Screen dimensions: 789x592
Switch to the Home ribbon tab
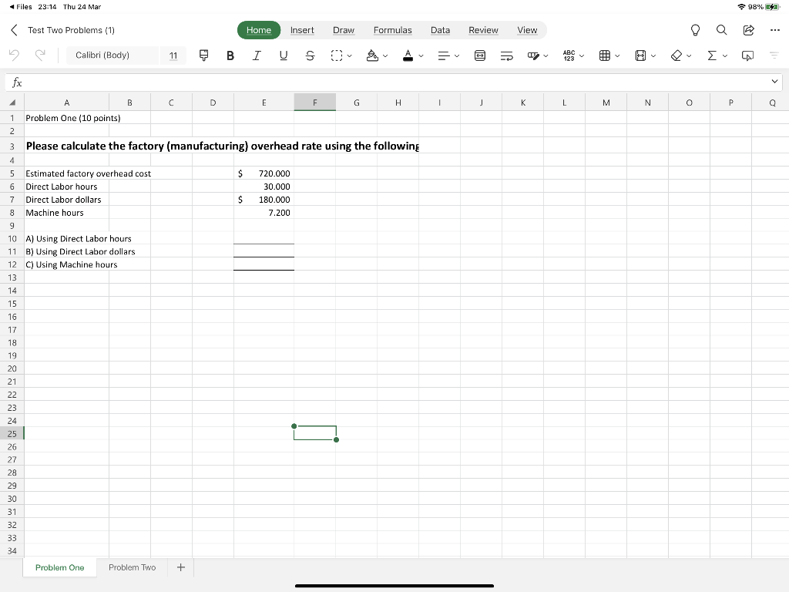[259, 30]
